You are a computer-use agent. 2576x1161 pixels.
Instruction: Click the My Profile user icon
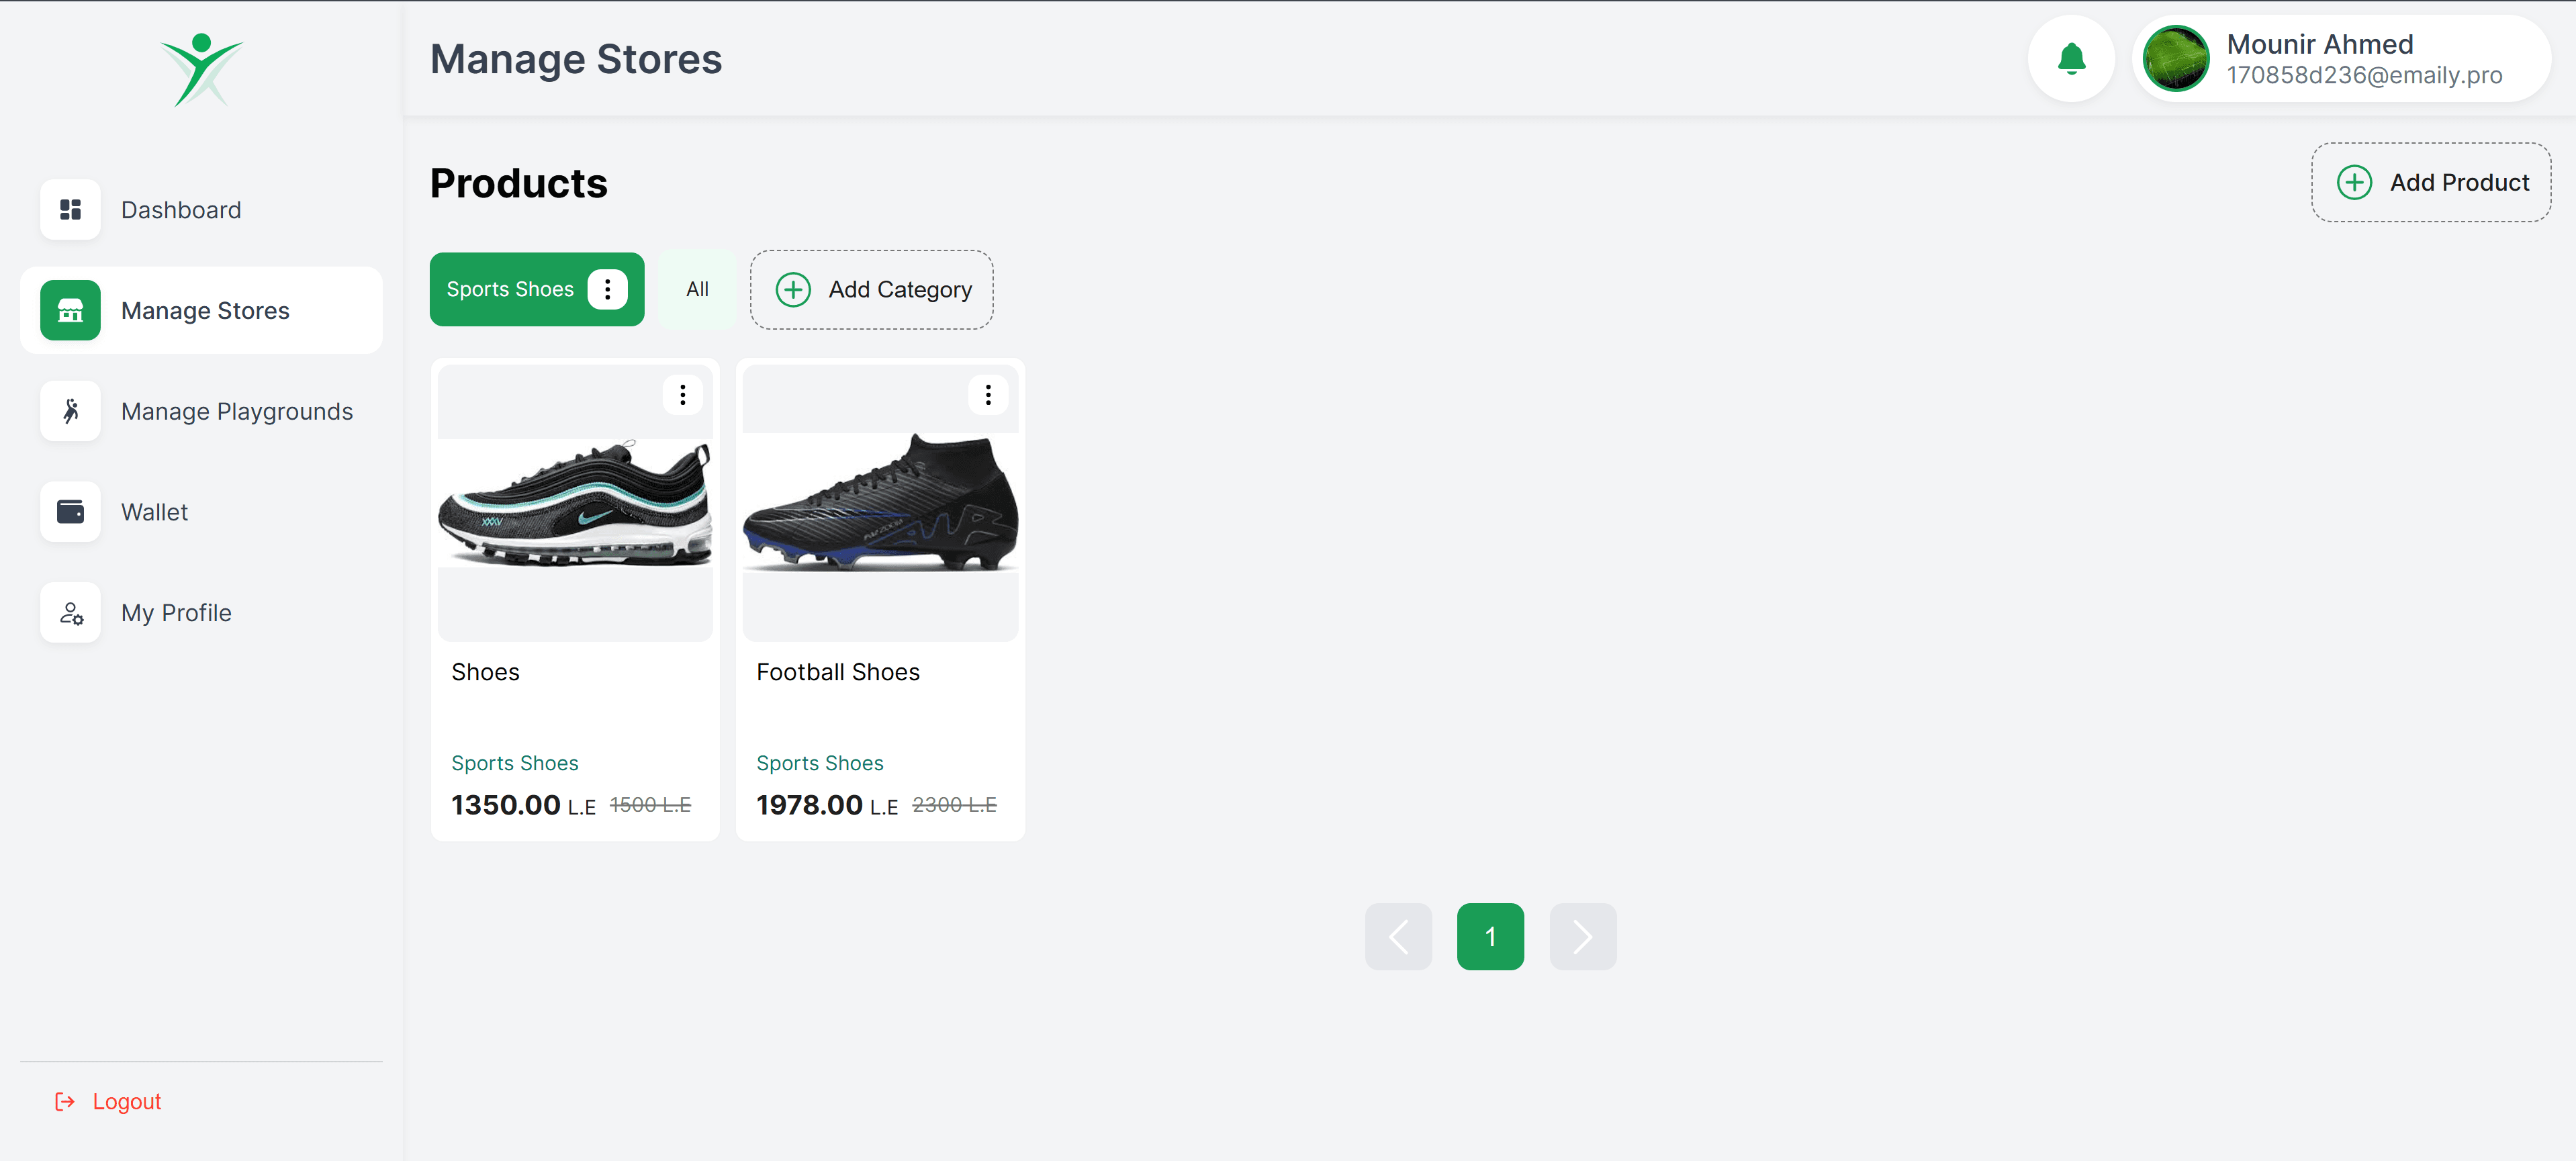[x=70, y=613]
